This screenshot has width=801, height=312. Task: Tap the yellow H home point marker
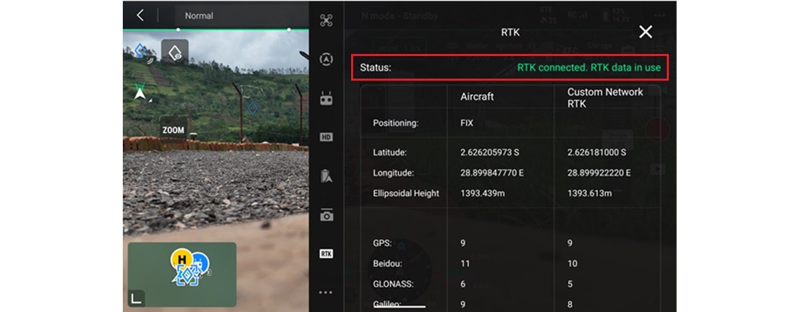click(180, 259)
